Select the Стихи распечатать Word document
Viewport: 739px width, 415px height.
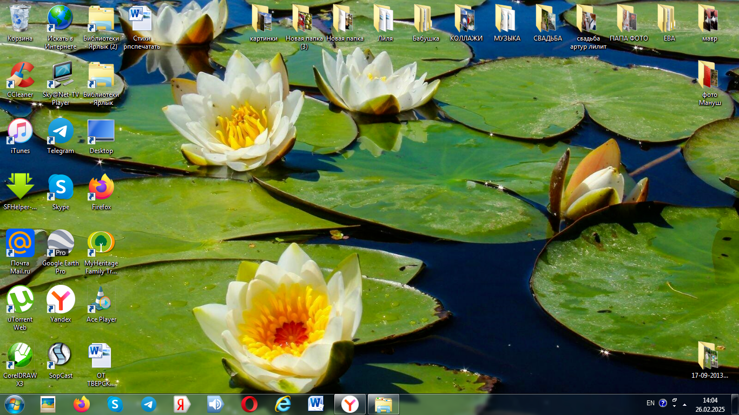click(x=141, y=19)
